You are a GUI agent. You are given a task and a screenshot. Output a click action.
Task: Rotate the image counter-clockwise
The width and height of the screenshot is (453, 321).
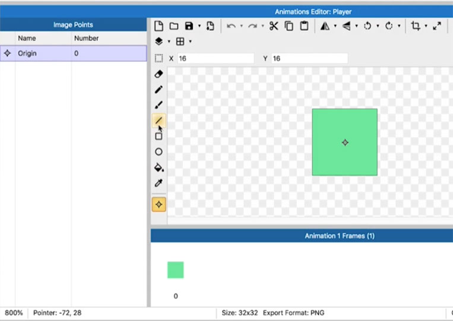(x=368, y=26)
